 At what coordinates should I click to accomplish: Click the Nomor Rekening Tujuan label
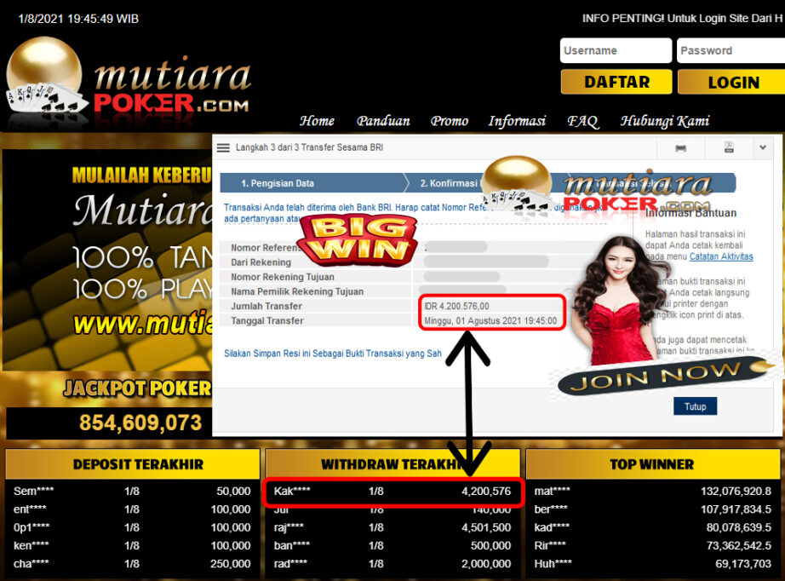(x=283, y=277)
